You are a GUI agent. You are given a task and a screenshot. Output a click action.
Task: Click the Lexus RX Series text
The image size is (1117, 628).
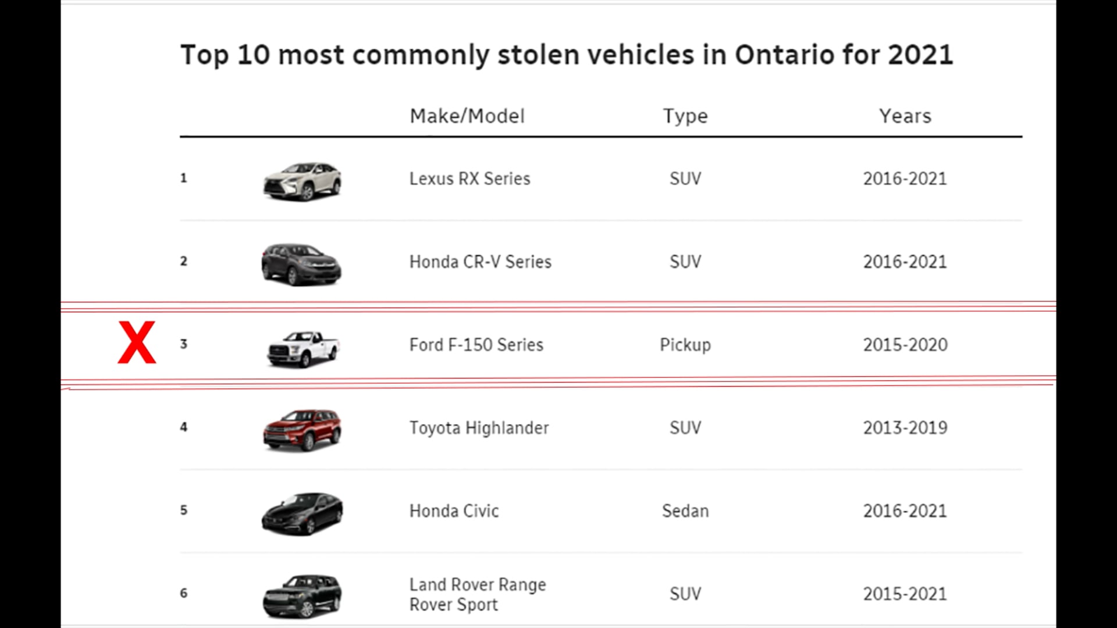(x=469, y=179)
